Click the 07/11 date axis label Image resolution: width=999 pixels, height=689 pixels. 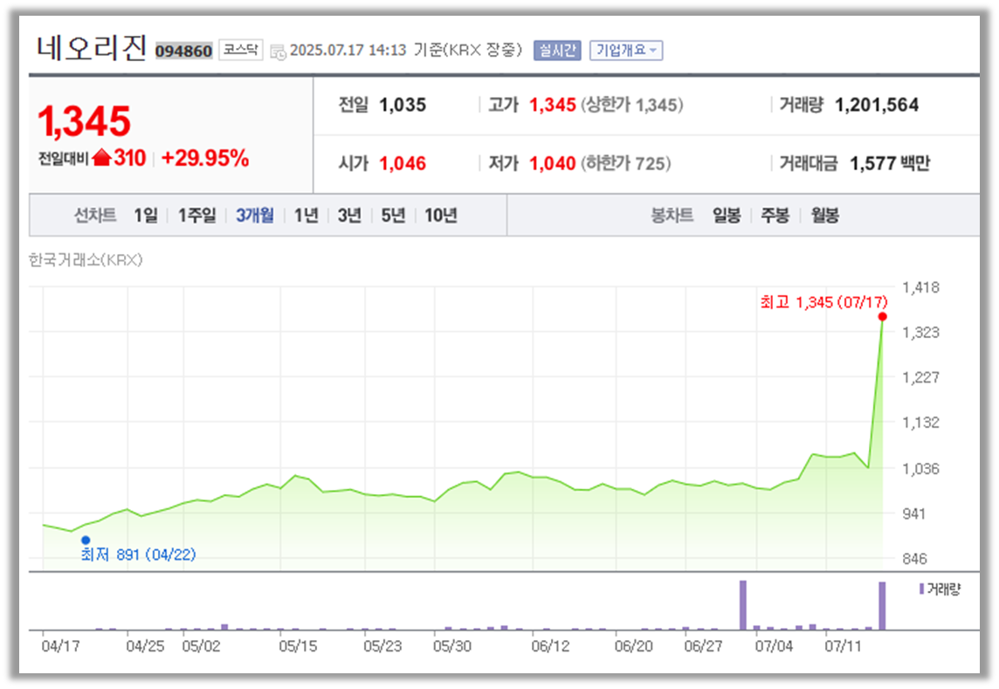(x=843, y=646)
